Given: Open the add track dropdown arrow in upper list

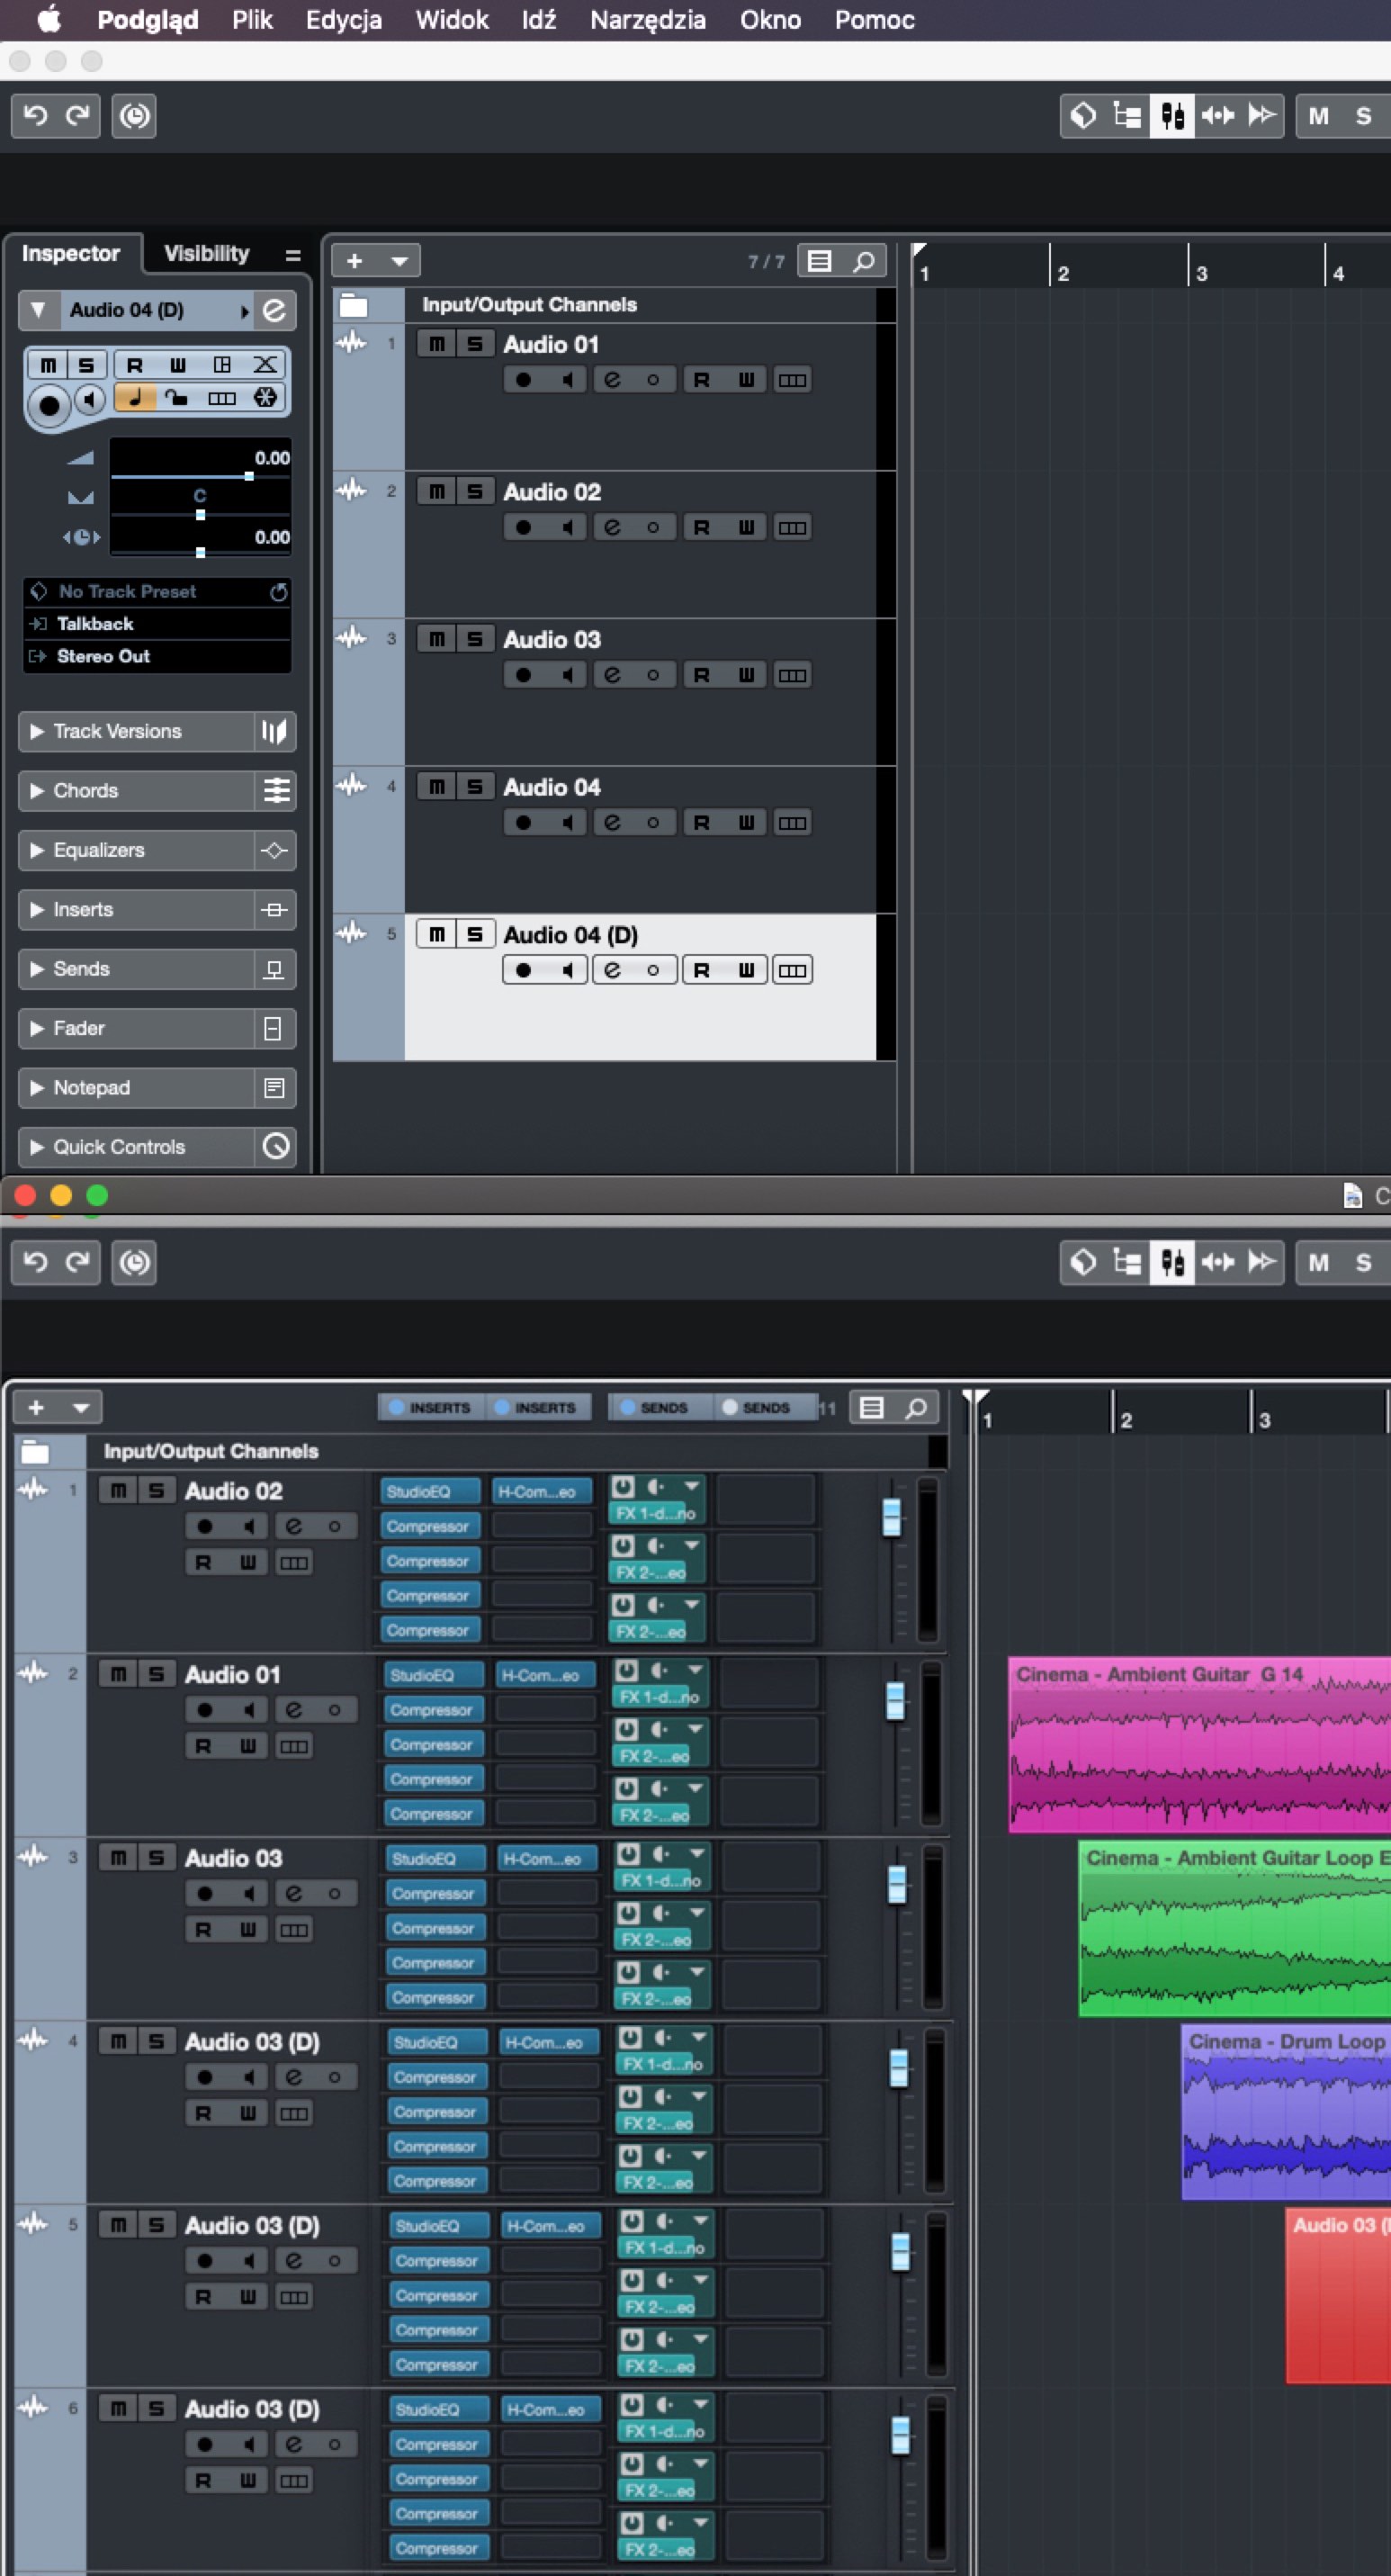Looking at the screenshot, I should pos(399,261).
